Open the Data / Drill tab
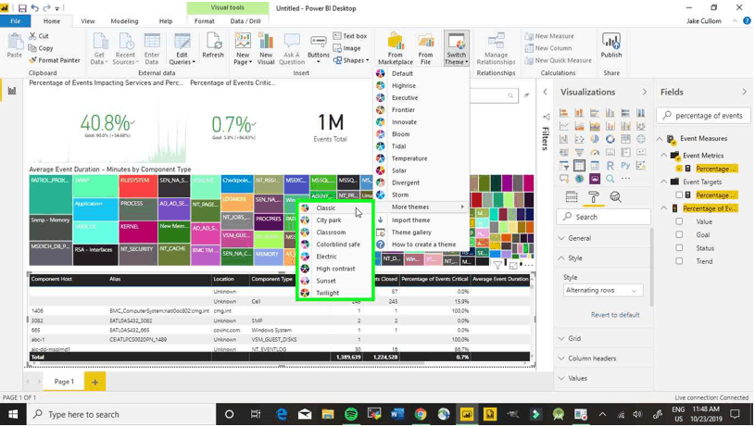 (245, 21)
